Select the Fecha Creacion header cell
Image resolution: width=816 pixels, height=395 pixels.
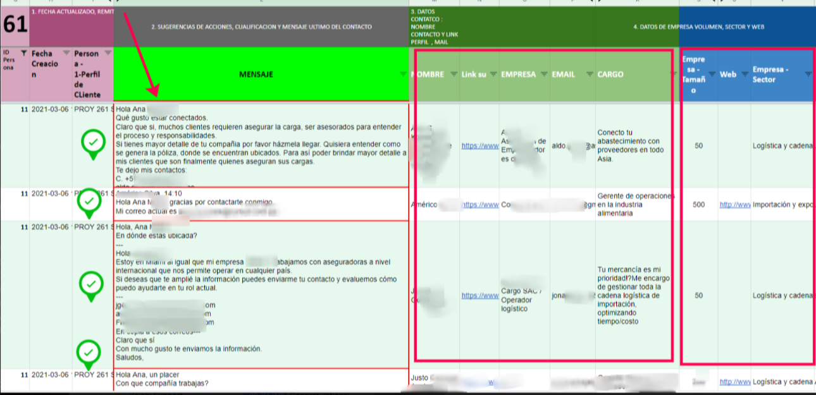tap(51, 74)
